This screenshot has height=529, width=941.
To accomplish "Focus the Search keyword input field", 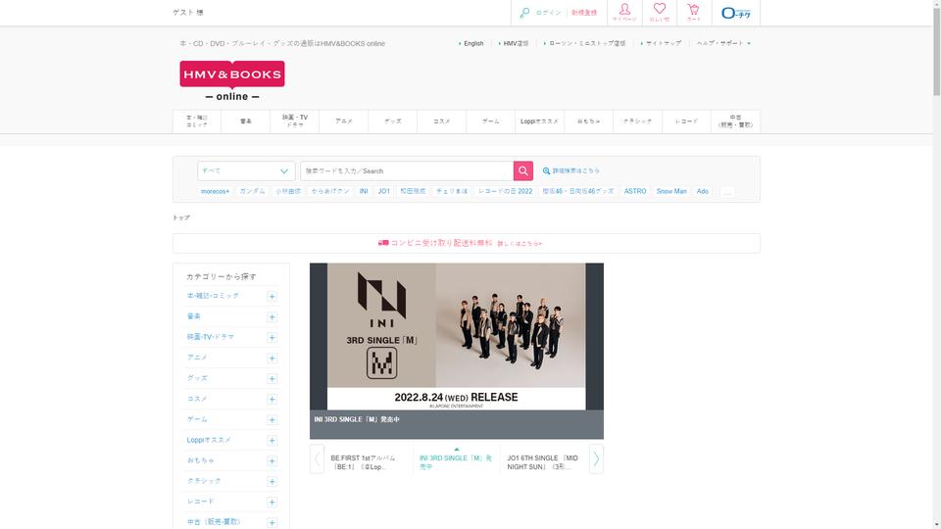I will click(407, 170).
